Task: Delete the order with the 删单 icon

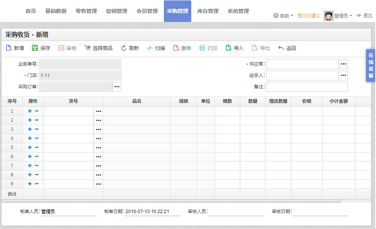Action: [176, 48]
